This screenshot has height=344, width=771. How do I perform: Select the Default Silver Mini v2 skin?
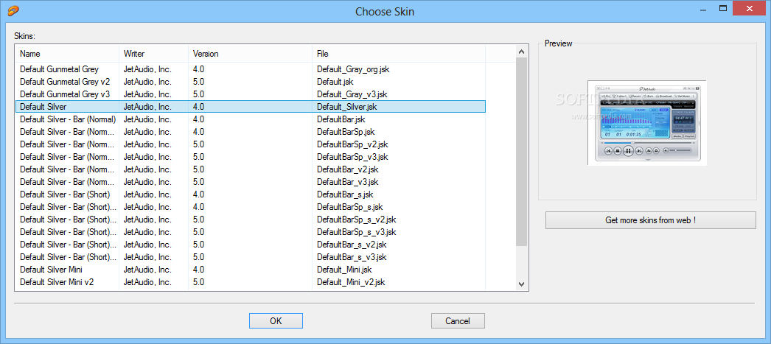click(57, 282)
